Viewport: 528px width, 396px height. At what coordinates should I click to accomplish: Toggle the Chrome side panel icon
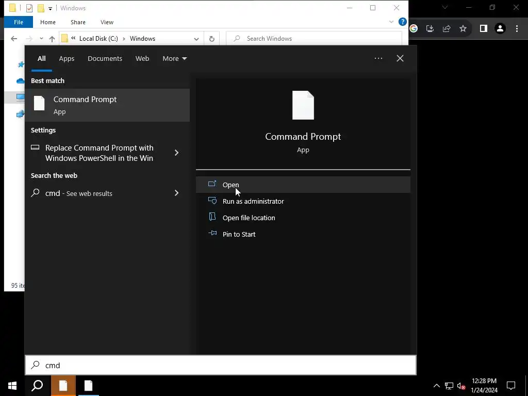click(x=484, y=29)
